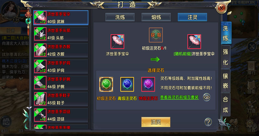Click the question mark help icon

(x=208, y=122)
